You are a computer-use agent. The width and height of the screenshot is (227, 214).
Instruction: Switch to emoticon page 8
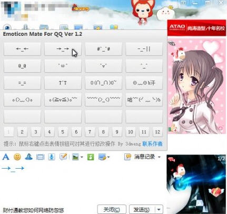click(103, 132)
